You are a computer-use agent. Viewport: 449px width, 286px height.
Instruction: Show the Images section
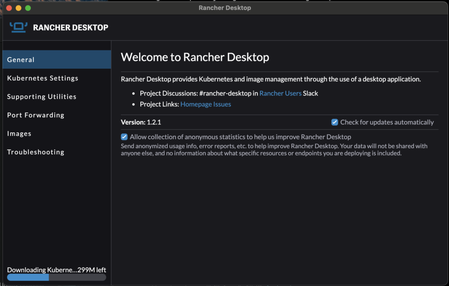click(x=57, y=134)
